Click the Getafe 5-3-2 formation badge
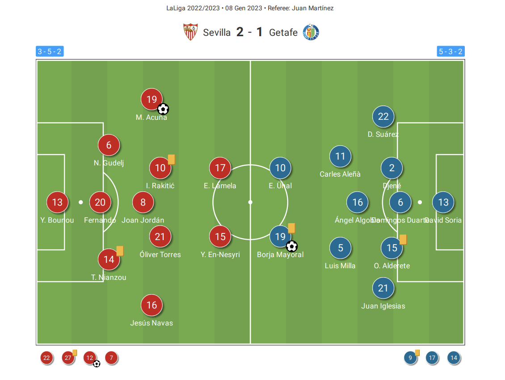This screenshot has height=380, width=505. tap(450, 51)
